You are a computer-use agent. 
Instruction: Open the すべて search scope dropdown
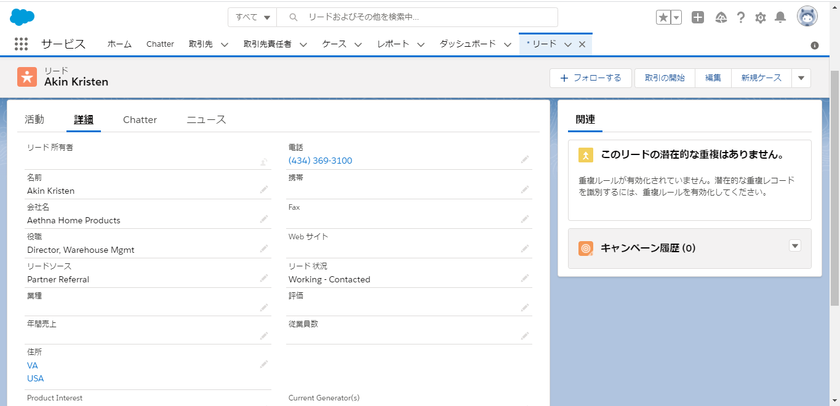(x=252, y=17)
